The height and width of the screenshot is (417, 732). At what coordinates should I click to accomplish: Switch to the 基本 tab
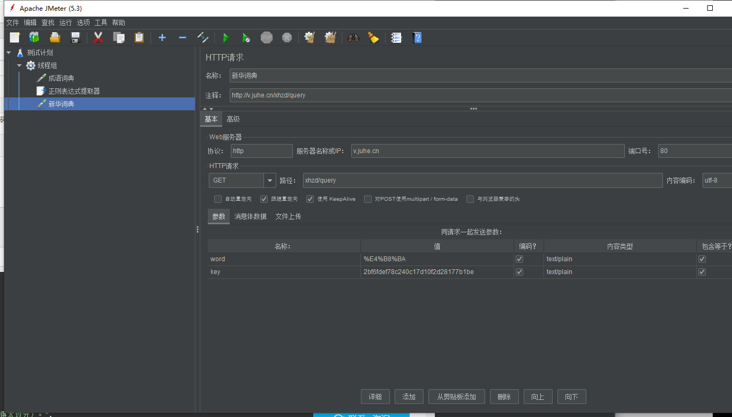211,119
